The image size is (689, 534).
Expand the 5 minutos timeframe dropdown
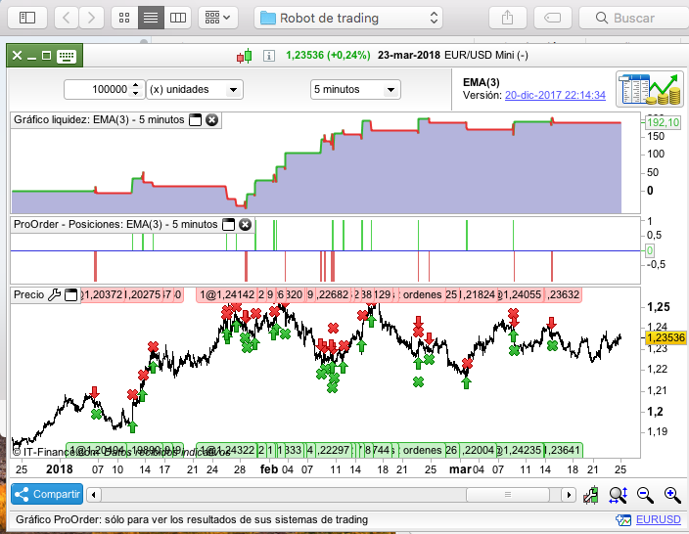(x=354, y=89)
